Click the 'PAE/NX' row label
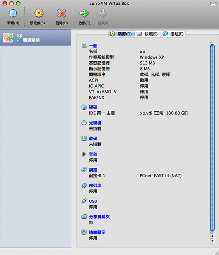This screenshot has width=219, height=255. pyautogui.click(x=97, y=97)
